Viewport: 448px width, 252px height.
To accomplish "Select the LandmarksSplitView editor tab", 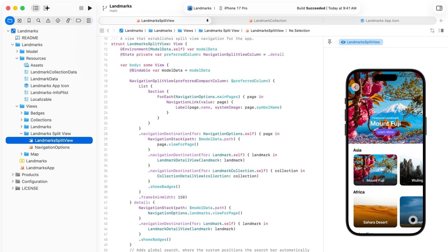I will (155, 21).
